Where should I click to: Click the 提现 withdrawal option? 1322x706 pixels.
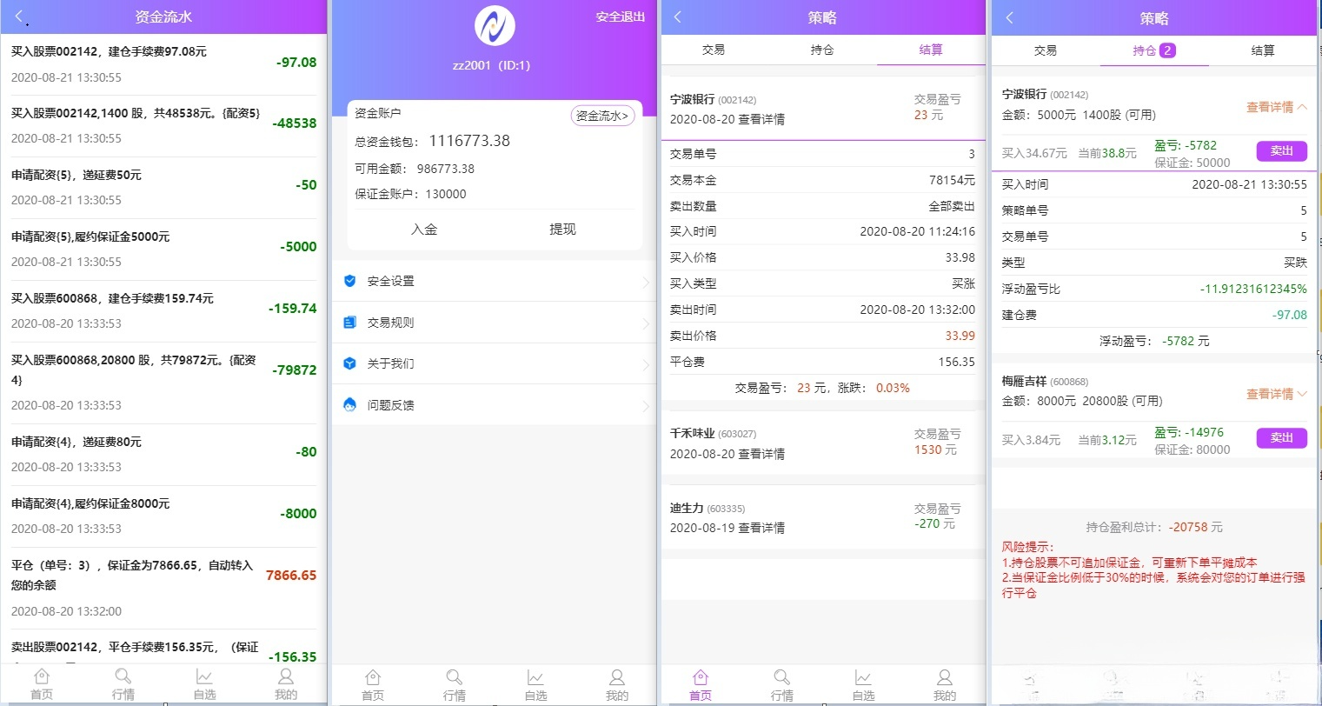click(562, 228)
